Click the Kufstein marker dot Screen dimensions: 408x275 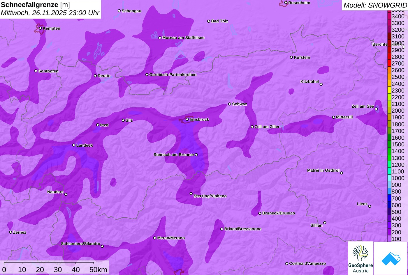point(291,57)
